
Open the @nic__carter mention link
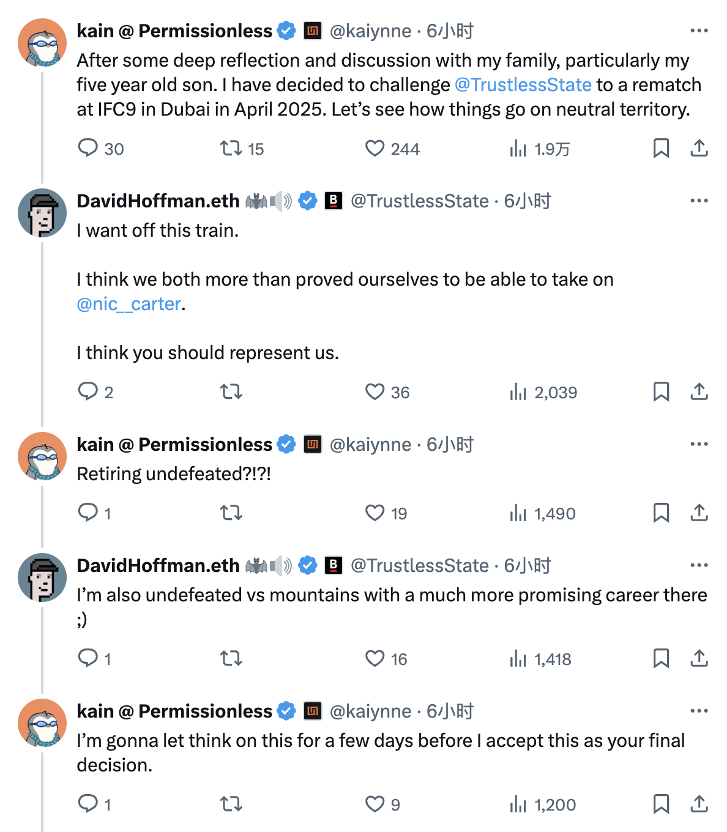[x=129, y=303]
